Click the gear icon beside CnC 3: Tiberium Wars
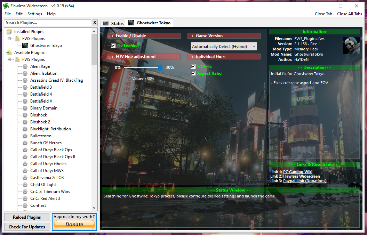Viewport: 367px width, 235px height. [25, 192]
